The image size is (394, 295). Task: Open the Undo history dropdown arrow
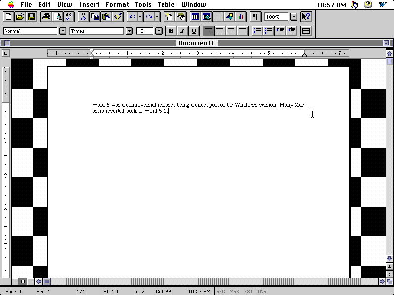point(140,17)
